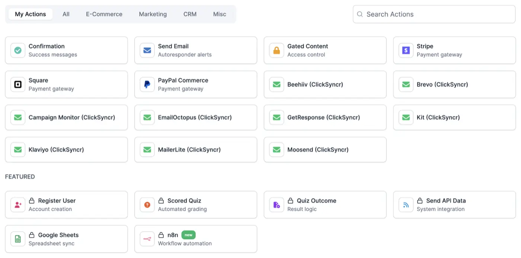Click the search magnifier icon

[360, 14]
